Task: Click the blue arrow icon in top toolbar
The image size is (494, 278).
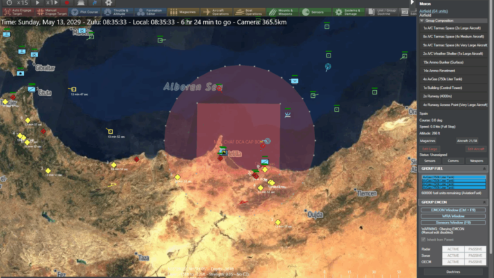Action: (95, 3)
